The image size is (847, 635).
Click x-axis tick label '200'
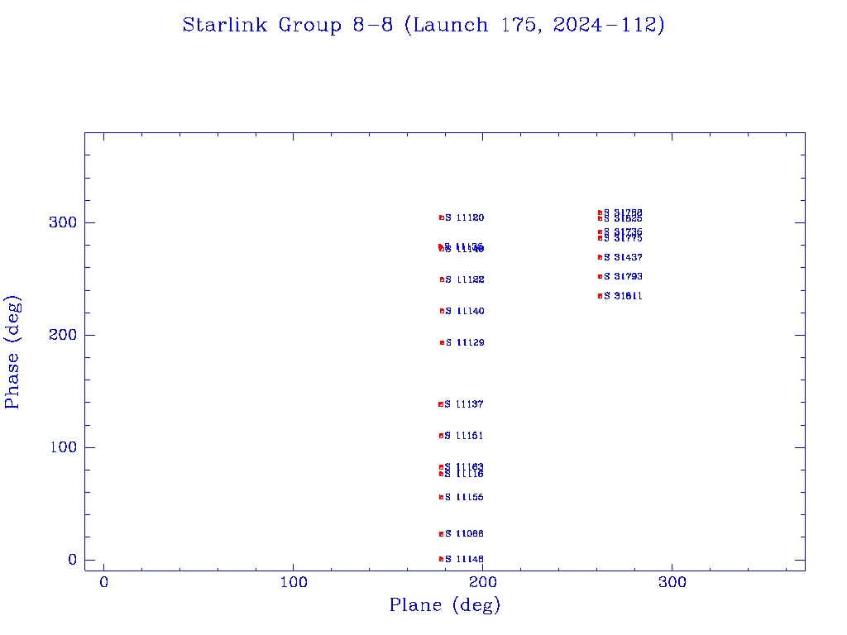click(483, 582)
